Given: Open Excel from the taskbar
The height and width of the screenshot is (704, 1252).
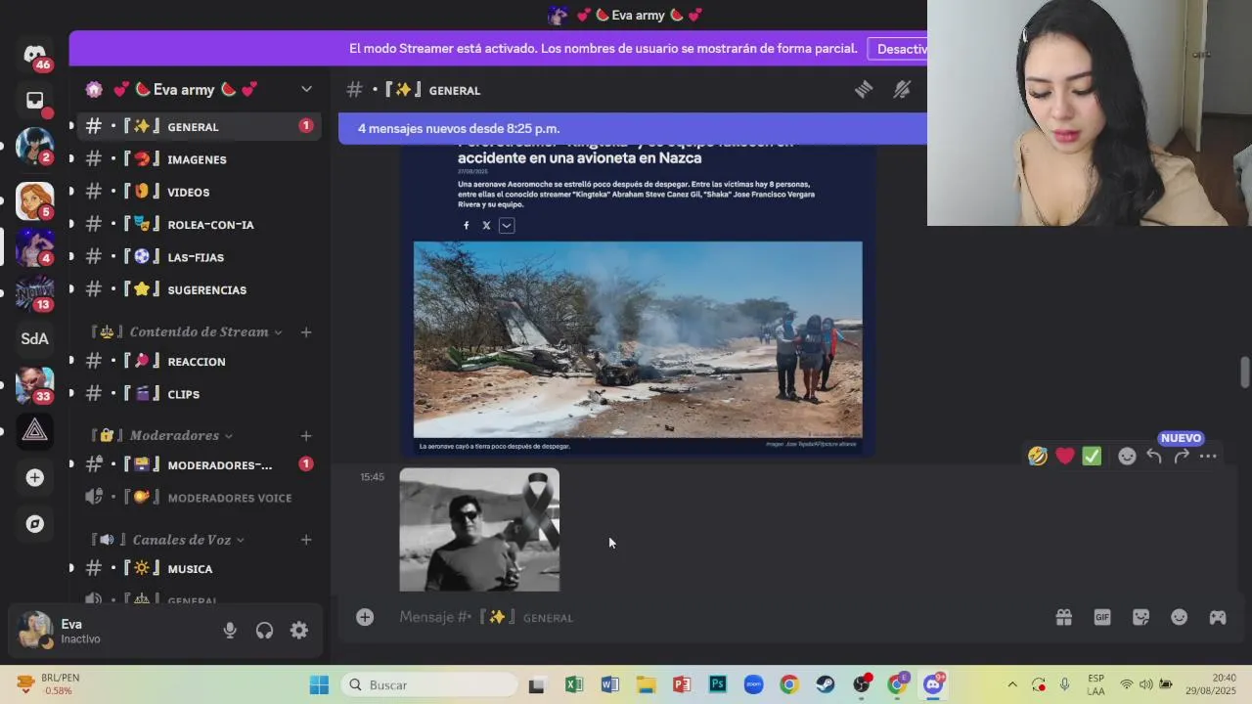Looking at the screenshot, I should 574,684.
